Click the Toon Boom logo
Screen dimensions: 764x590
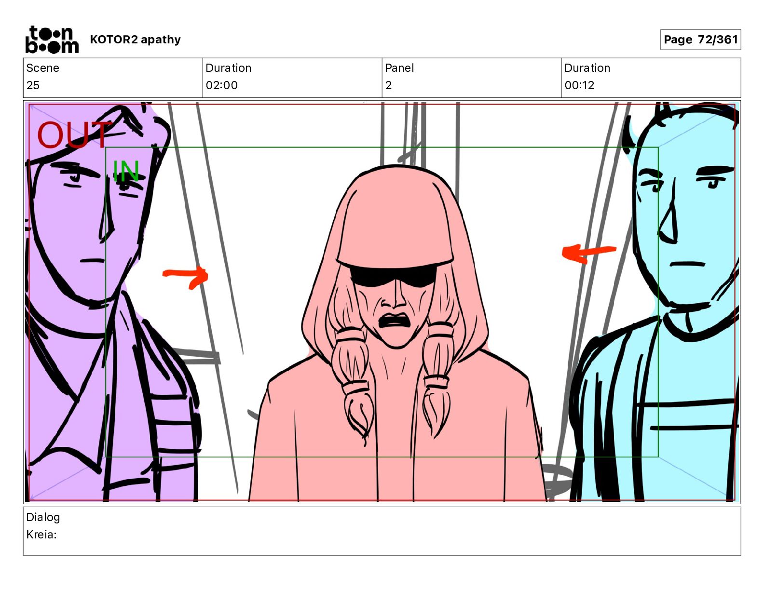coord(52,40)
